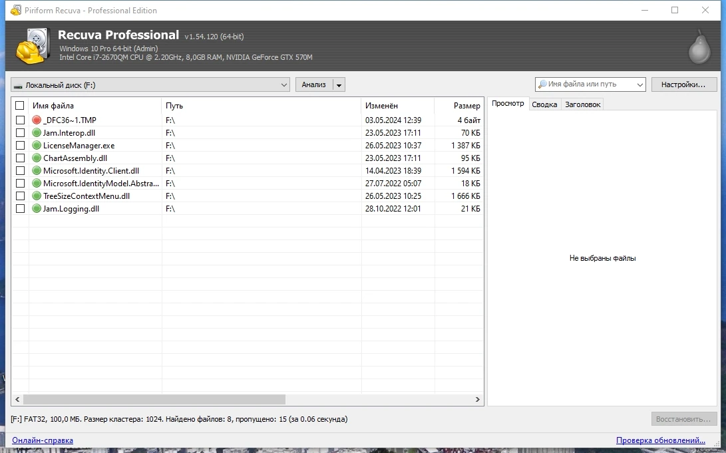Viewport: 726px width, 453px height.
Task: Click the F:\ path of ChartAssembly.dll
Action: click(x=170, y=158)
